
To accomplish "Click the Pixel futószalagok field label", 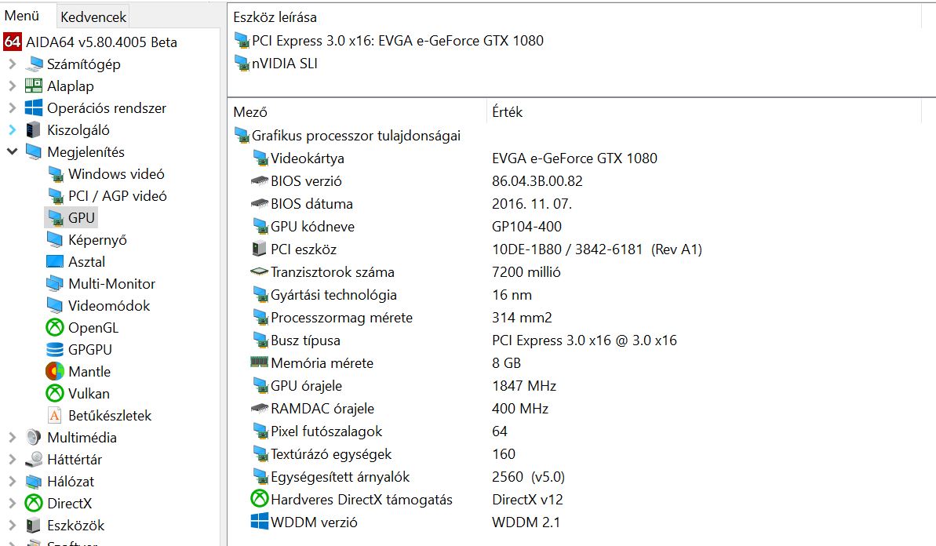I will coord(326,431).
